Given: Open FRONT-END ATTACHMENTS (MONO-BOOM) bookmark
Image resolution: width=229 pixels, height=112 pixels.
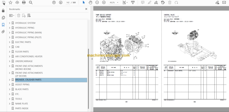Looking at the screenshot, I should pos(29,67).
